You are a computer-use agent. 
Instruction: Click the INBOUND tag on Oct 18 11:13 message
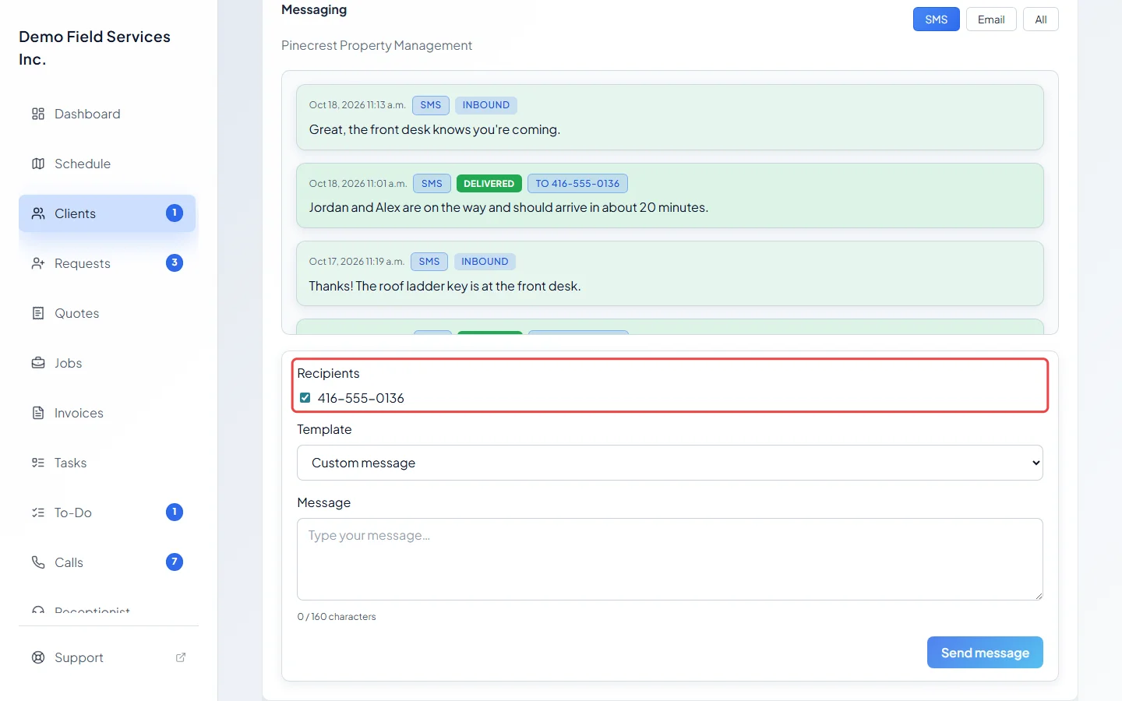[x=486, y=105]
